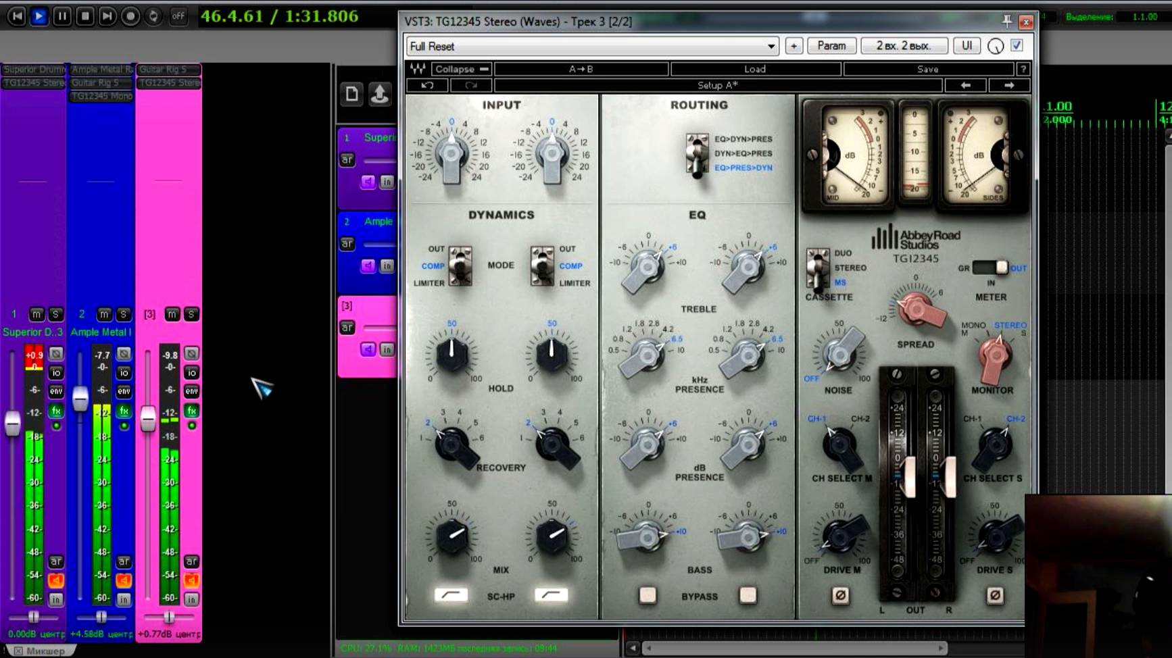This screenshot has height=658, width=1172.
Task: Click the 'ar' arm button on the Superior track panel
Action: pos(347,159)
